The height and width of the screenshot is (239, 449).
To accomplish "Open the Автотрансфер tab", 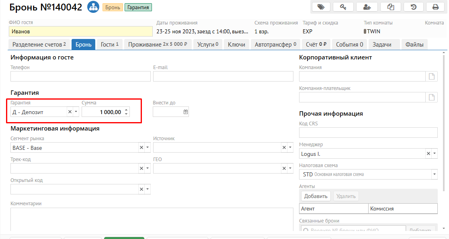I will tap(275, 45).
